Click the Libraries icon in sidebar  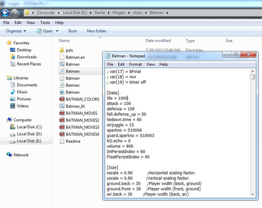click(x=9, y=78)
